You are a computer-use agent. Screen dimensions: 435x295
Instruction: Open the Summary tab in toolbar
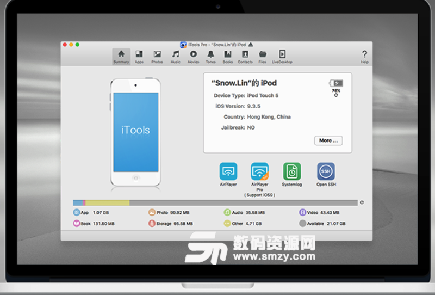[121, 57]
